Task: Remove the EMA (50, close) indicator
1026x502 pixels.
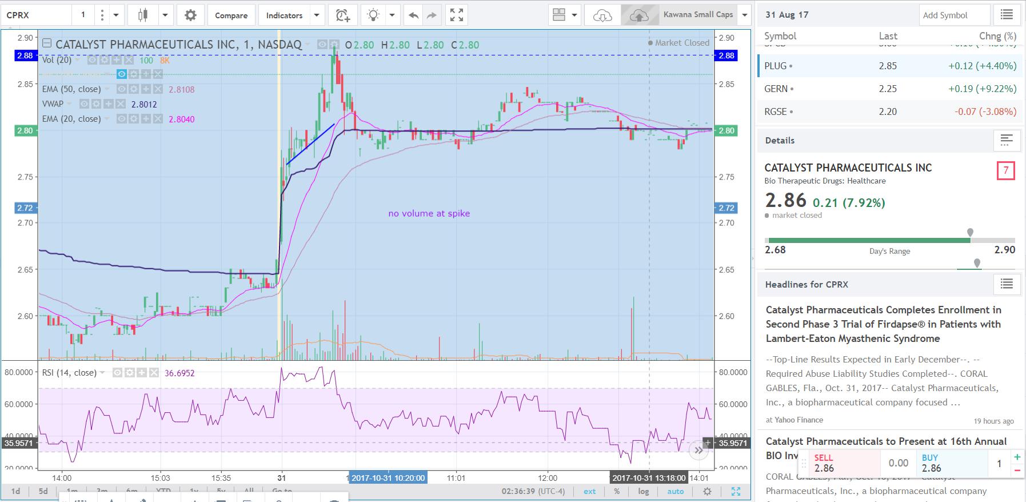Action: (158, 89)
